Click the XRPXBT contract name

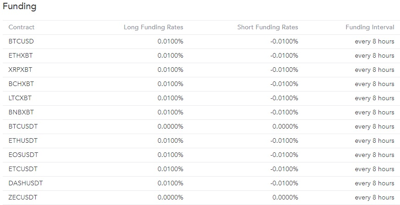(x=21, y=70)
